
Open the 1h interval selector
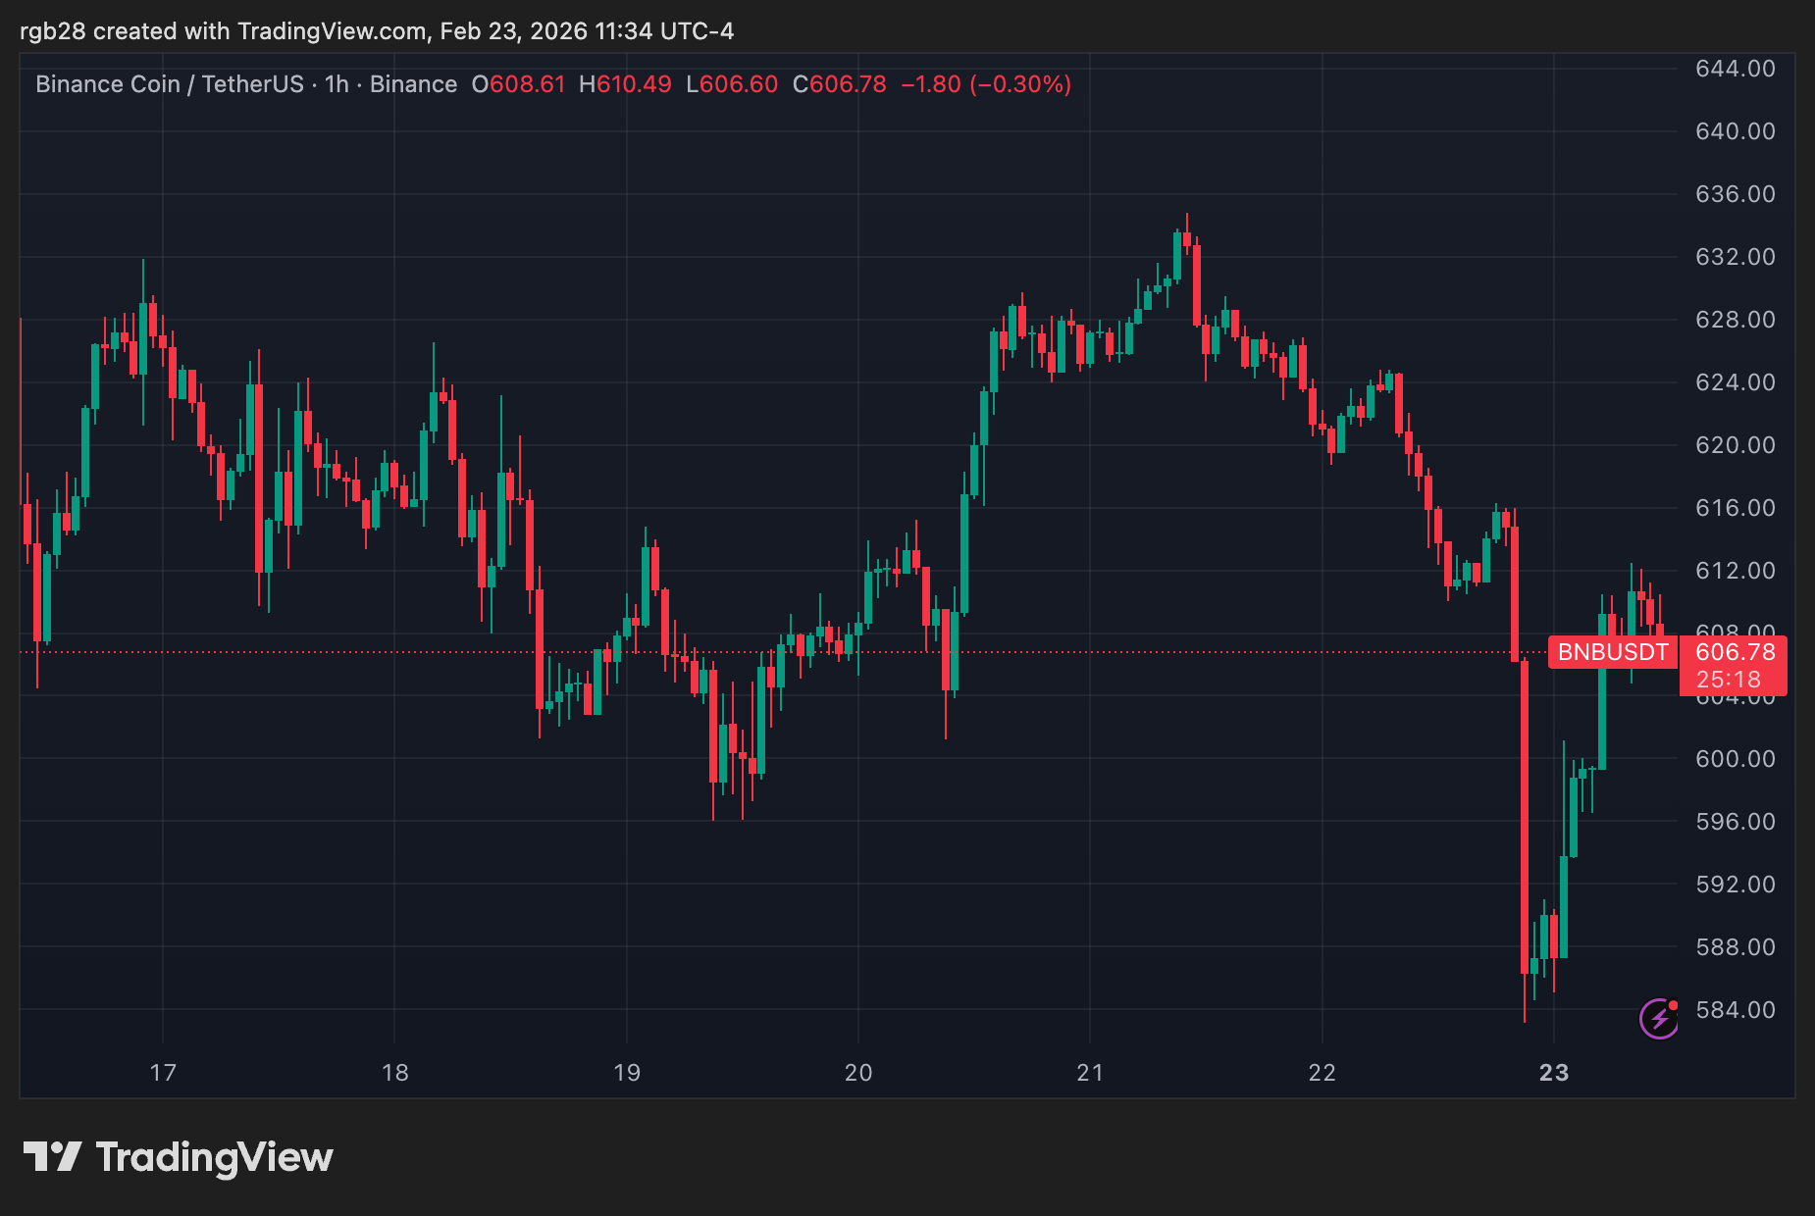337,84
